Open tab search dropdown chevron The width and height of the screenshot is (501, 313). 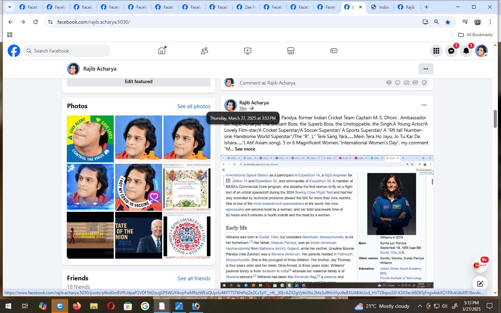(x=10, y=7)
